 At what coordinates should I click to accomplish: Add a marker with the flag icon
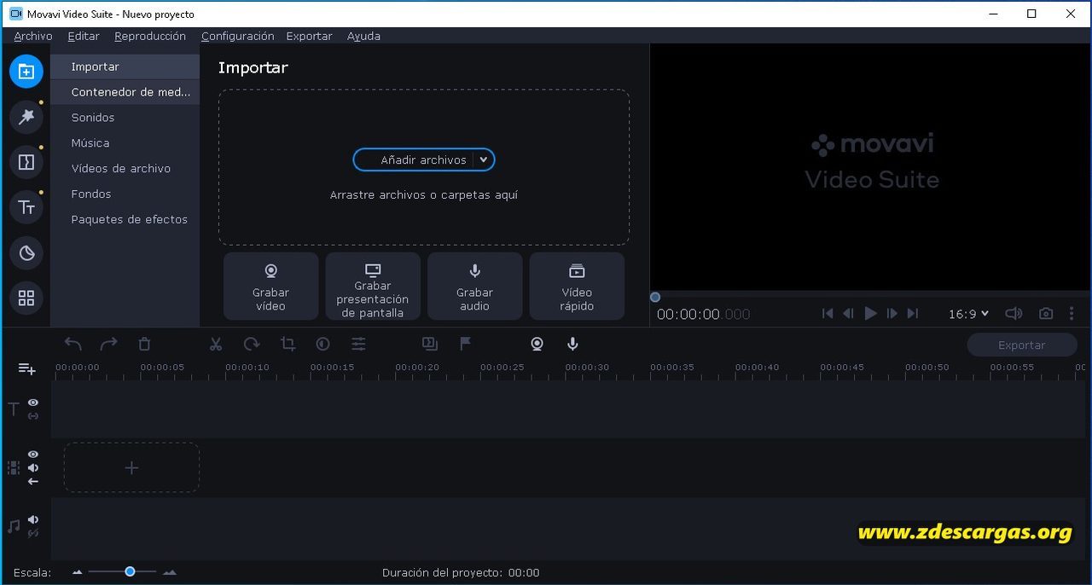pyautogui.click(x=465, y=344)
